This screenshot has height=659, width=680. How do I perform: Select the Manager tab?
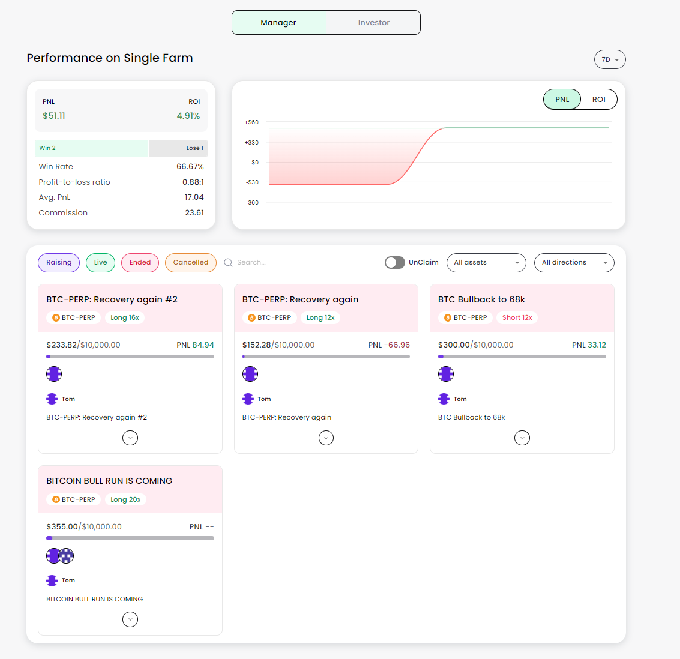[x=279, y=23]
